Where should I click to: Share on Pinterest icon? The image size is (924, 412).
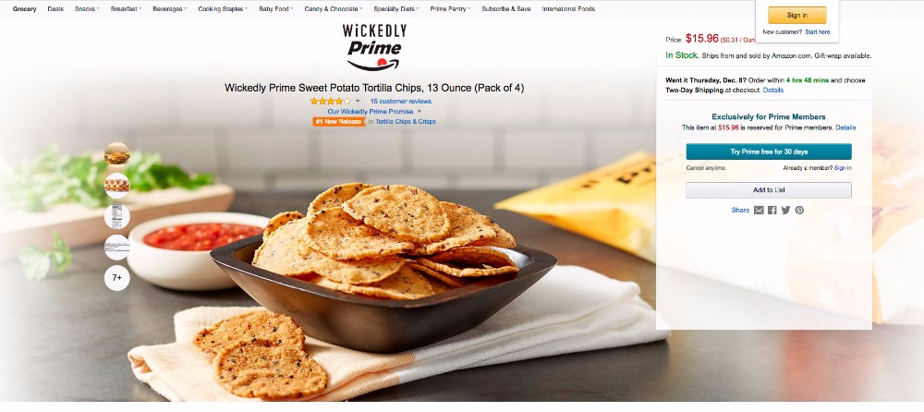[799, 211]
